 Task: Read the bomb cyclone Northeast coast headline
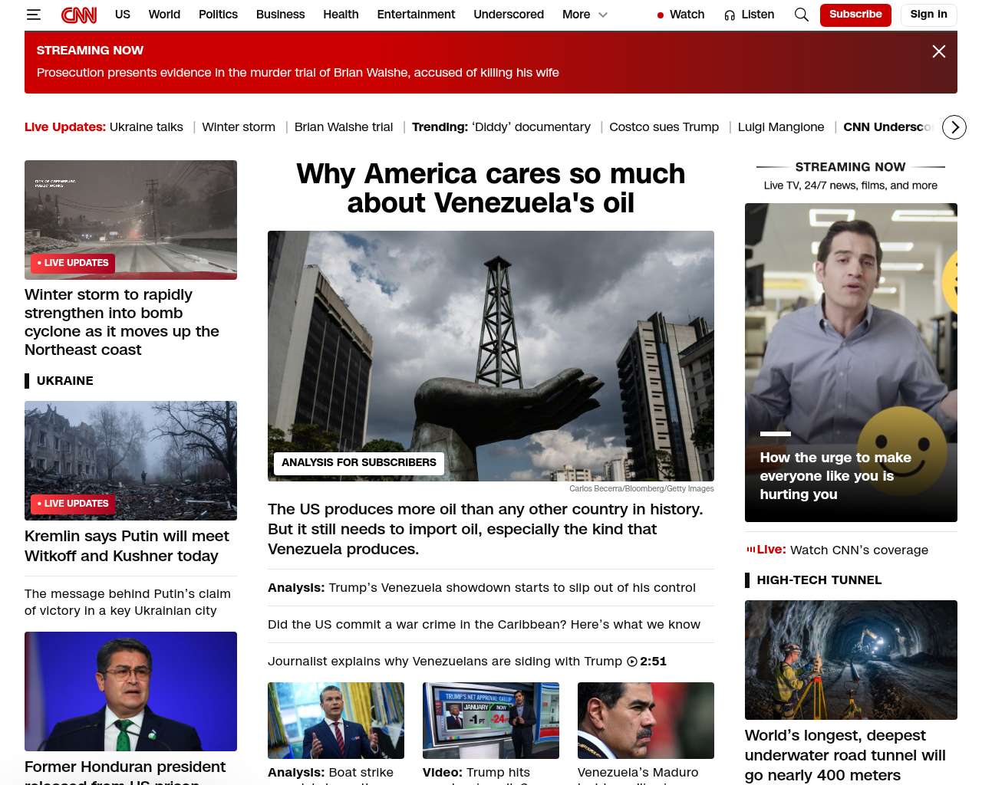(x=122, y=322)
